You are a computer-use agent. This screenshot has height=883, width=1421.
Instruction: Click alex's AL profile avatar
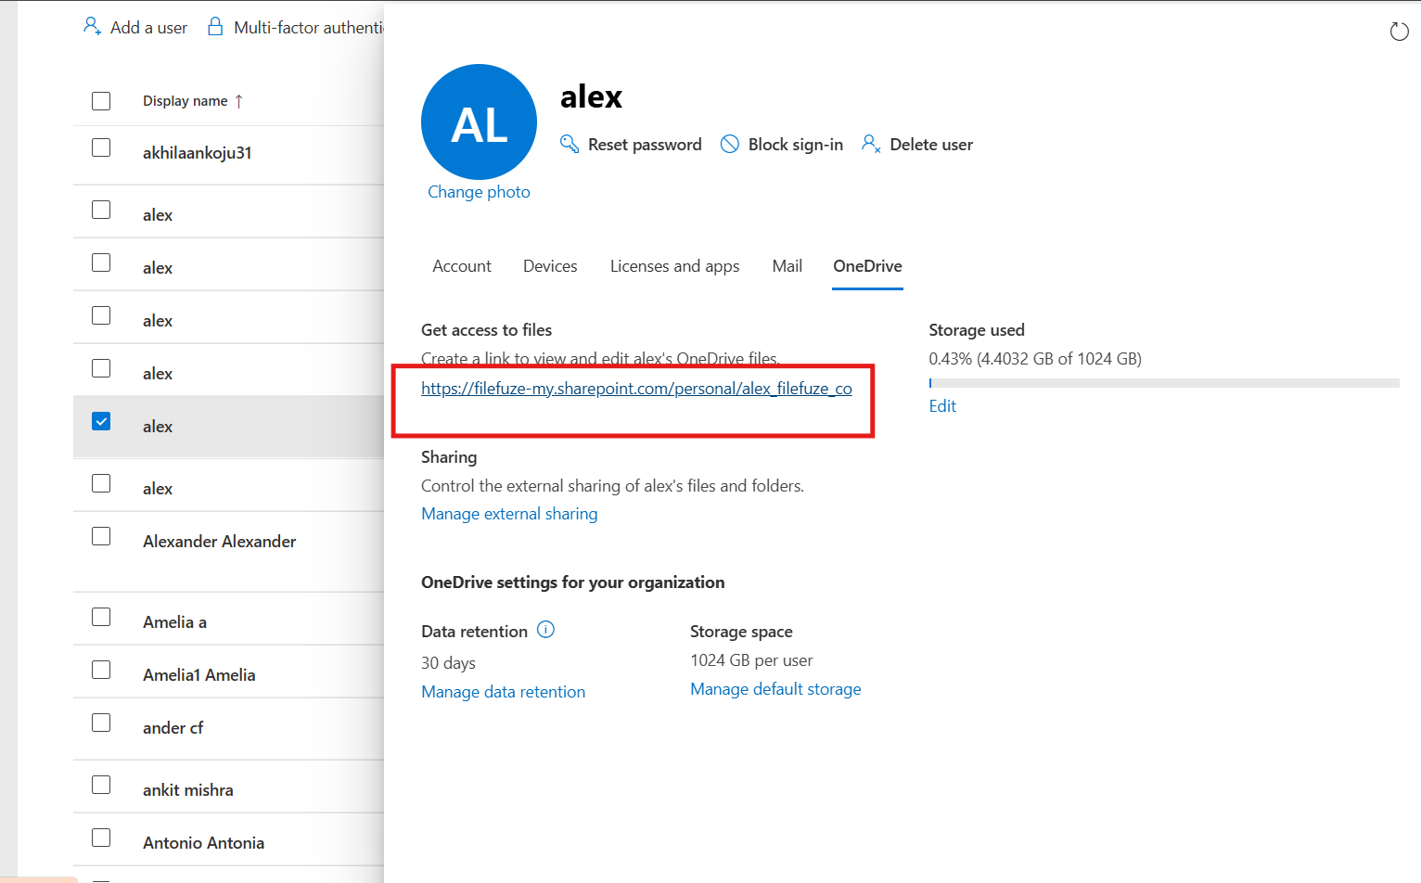[x=479, y=122]
